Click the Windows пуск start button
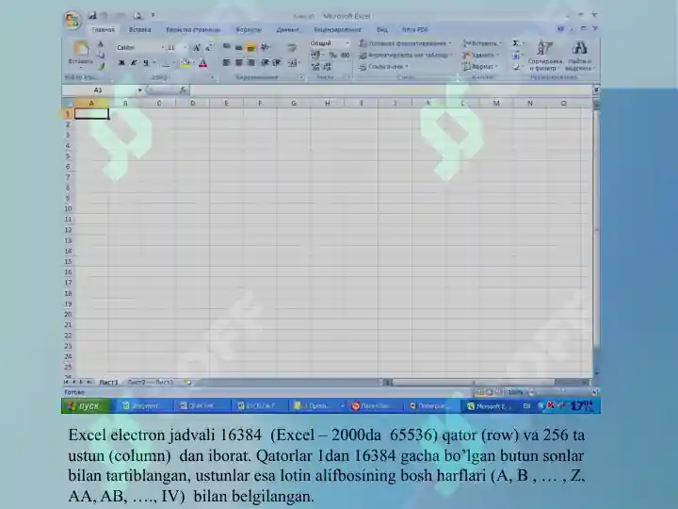This screenshot has height=509, width=678. [x=86, y=406]
